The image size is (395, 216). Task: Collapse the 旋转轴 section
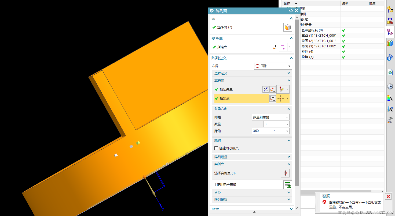[x=289, y=80]
